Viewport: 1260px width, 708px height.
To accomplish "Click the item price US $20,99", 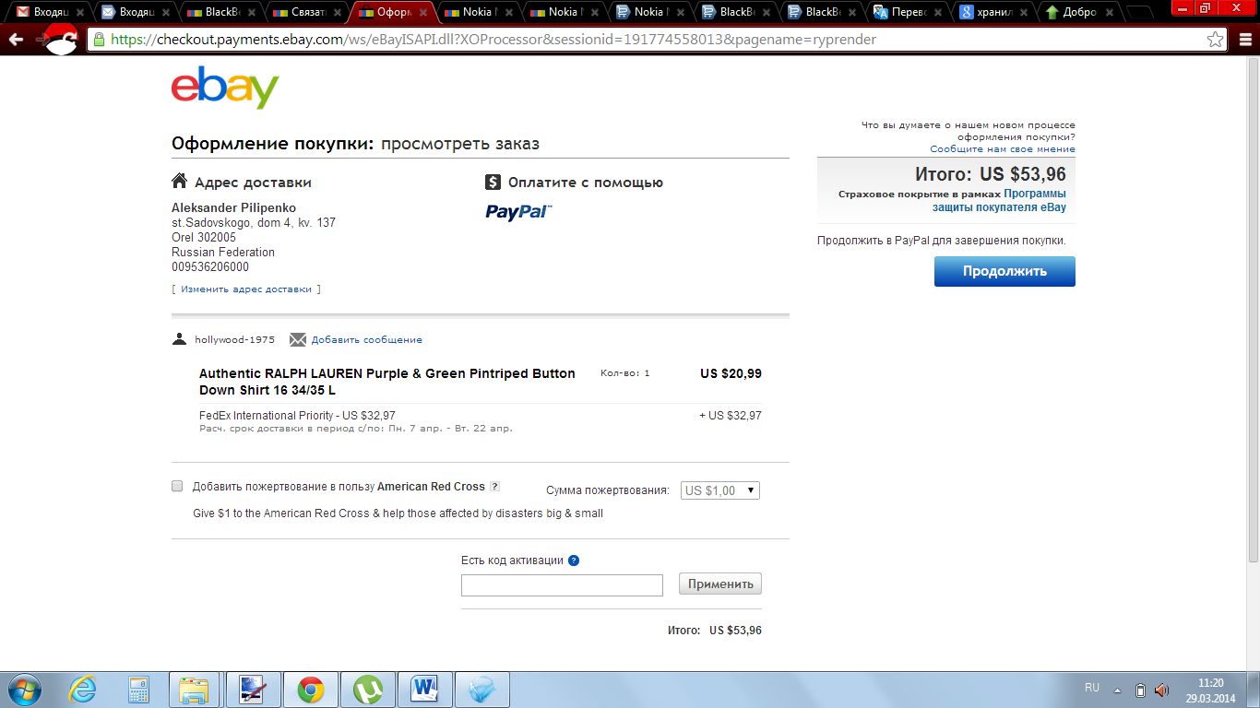I will (x=731, y=373).
